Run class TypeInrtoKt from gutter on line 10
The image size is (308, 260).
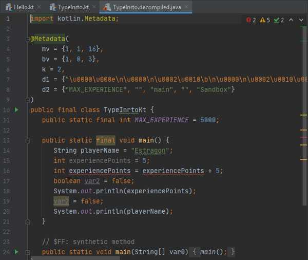[x=17, y=109]
